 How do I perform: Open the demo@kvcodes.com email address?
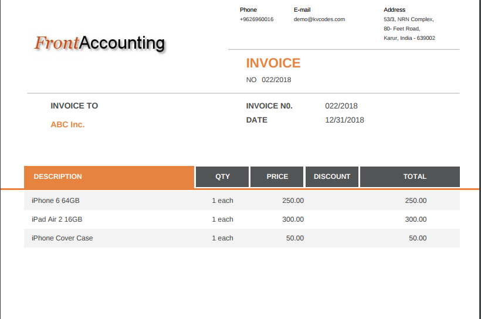(x=319, y=19)
